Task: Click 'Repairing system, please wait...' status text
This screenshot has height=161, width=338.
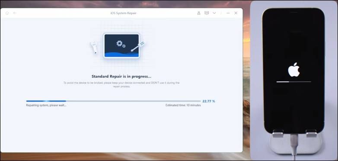Action: coord(46,105)
